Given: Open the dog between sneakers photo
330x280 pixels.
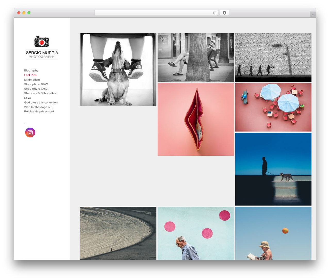Looking at the screenshot, I should (x=118, y=70).
